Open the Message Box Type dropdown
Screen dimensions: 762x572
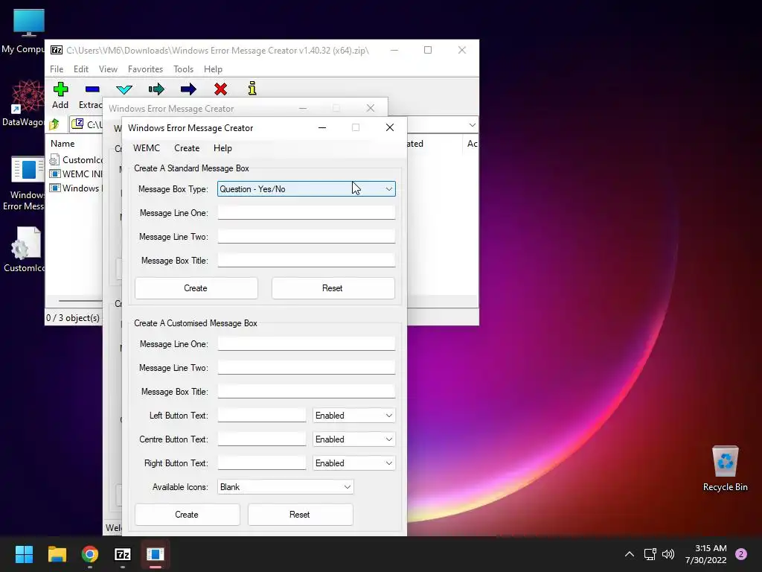pos(306,188)
